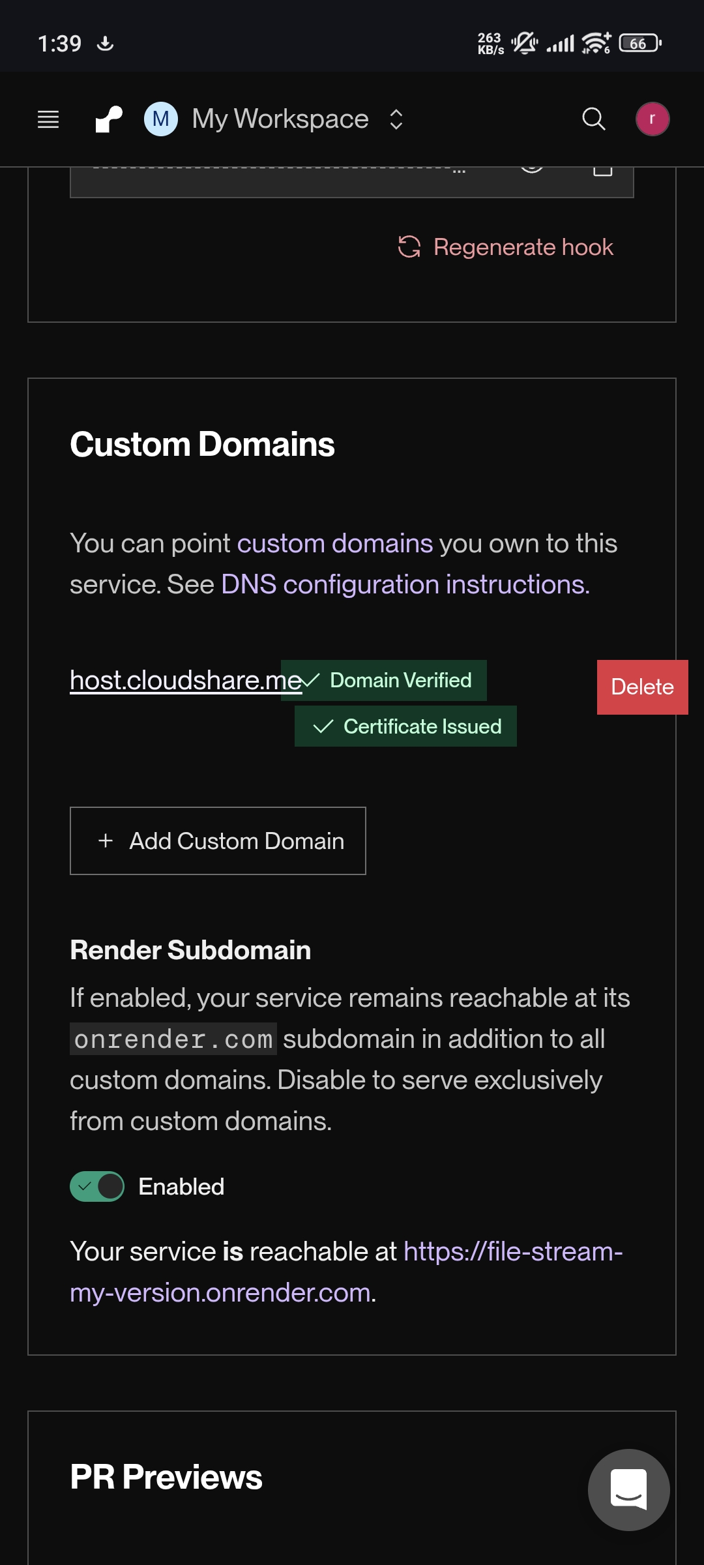Open the custom domains documentation link
This screenshot has height=1565, width=704.
pos(334,543)
